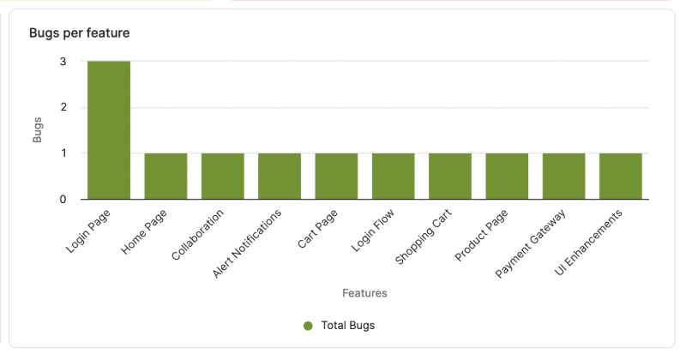Select the UI Enhancements bar
686x360 pixels.
pos(621,177)
